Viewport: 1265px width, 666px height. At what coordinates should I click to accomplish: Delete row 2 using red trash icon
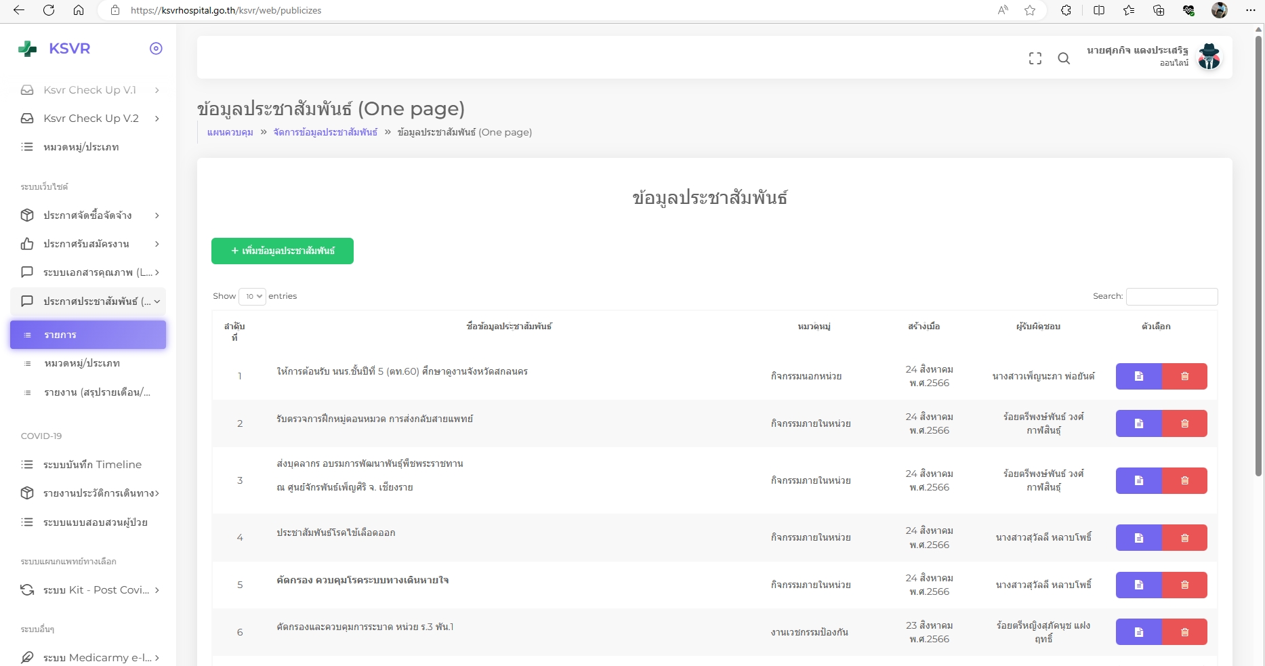point(1184,423)
